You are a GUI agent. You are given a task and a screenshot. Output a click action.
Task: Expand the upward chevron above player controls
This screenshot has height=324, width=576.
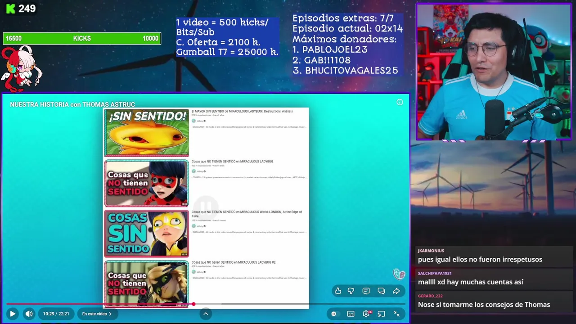(x=206, y=314)
